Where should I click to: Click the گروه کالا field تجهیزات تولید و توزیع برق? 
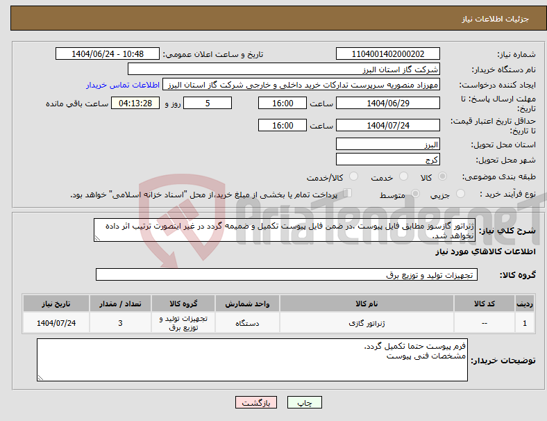[x=287, y=274]
